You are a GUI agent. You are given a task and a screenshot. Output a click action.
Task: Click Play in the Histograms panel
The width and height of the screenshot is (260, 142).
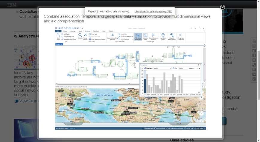[175, 68]
